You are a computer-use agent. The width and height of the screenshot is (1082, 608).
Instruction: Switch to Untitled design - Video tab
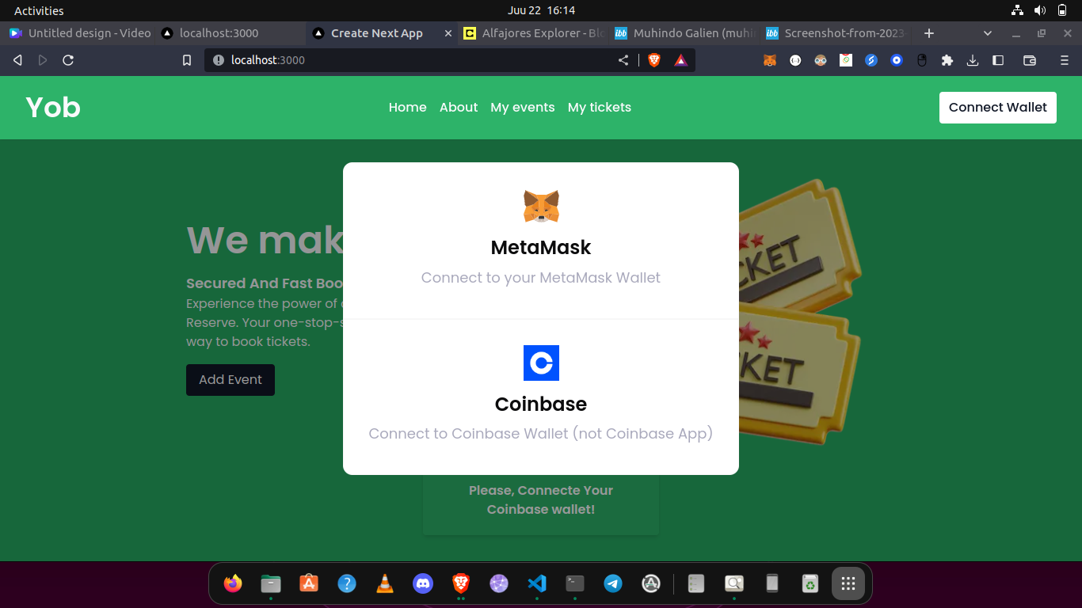click(x=80, y=33)
